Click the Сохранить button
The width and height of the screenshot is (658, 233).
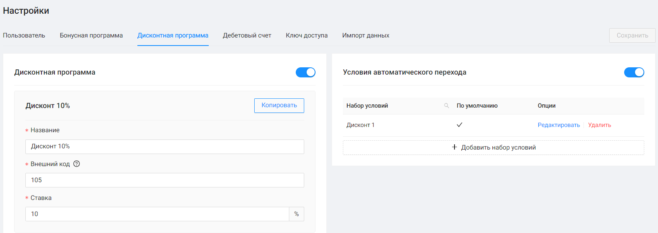click(x=632, y=35)
